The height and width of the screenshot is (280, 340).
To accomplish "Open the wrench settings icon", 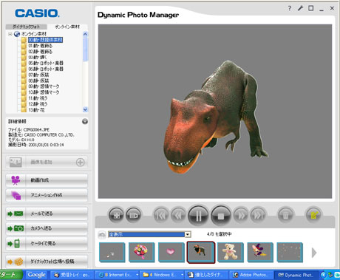I will pos(300,8).
